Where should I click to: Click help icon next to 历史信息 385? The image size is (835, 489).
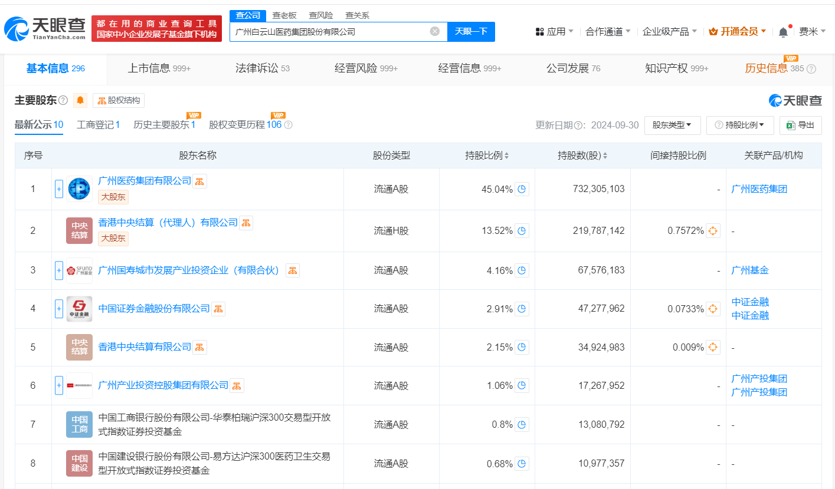[x=811, y=69]
